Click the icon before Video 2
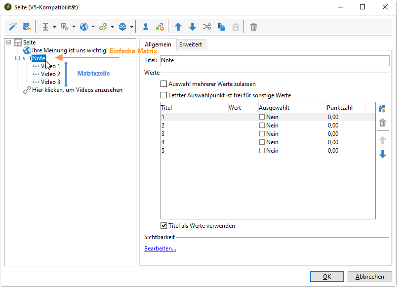This screenshot has height=292, width=401. [x=36, y=74]
